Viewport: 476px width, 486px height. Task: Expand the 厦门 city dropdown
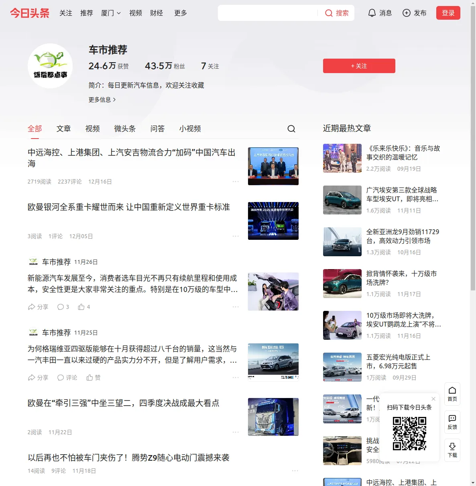pyautogui.click(x=111, y=13)
